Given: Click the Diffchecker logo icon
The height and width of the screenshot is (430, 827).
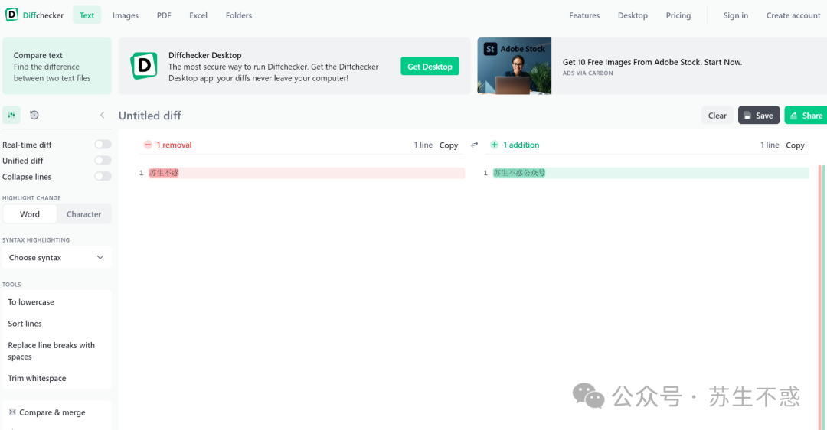Looking at the screenshot, I should pos(11,15).
